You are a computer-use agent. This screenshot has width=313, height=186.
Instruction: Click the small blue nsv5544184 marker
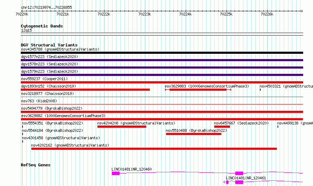(x=23, y=134)
